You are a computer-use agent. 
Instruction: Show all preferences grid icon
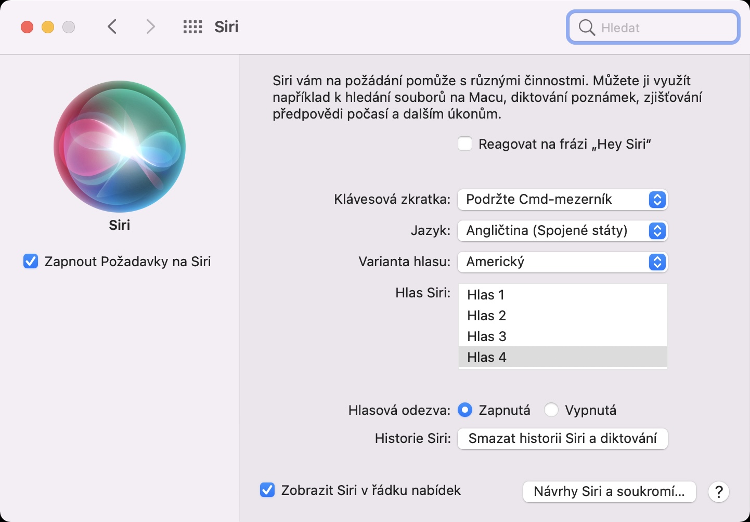(192, 27)
